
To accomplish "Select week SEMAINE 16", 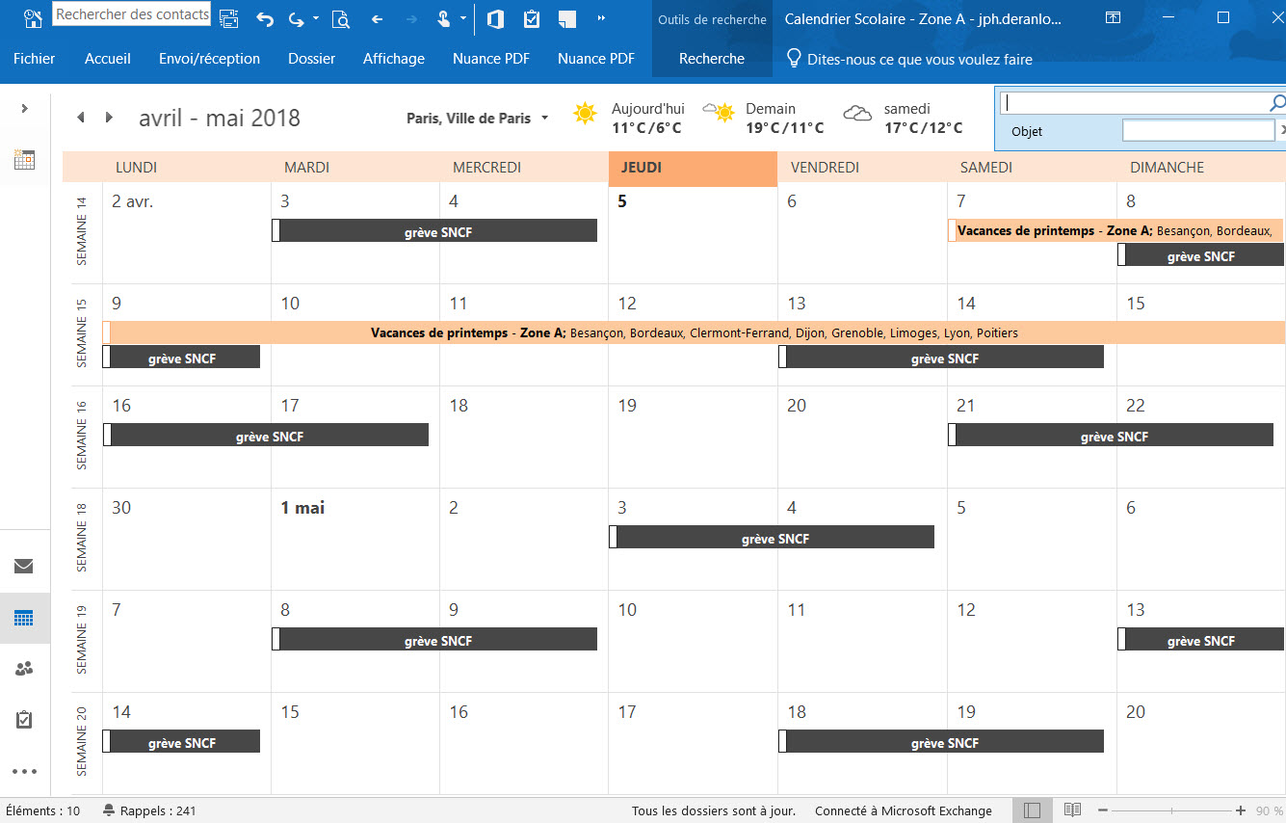I will coord(81,436).
